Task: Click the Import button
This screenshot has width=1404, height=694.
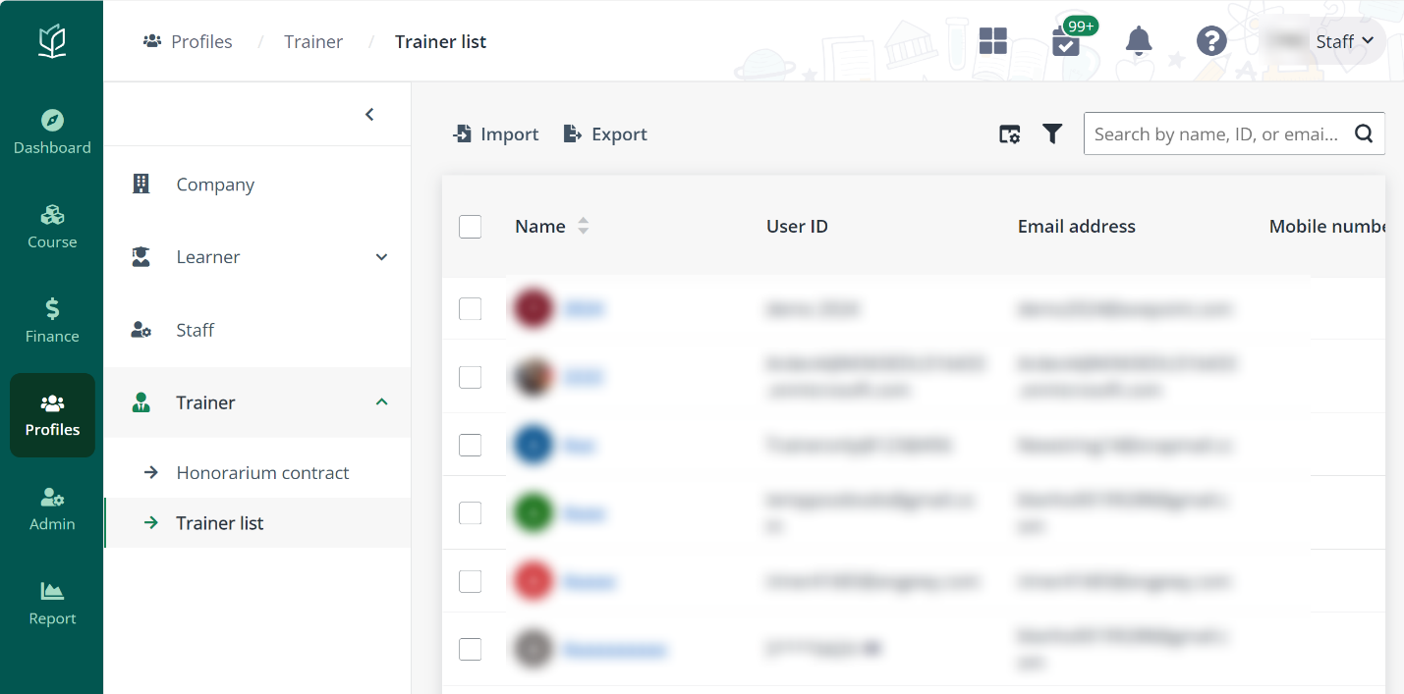Action: (x=495, y=134)
